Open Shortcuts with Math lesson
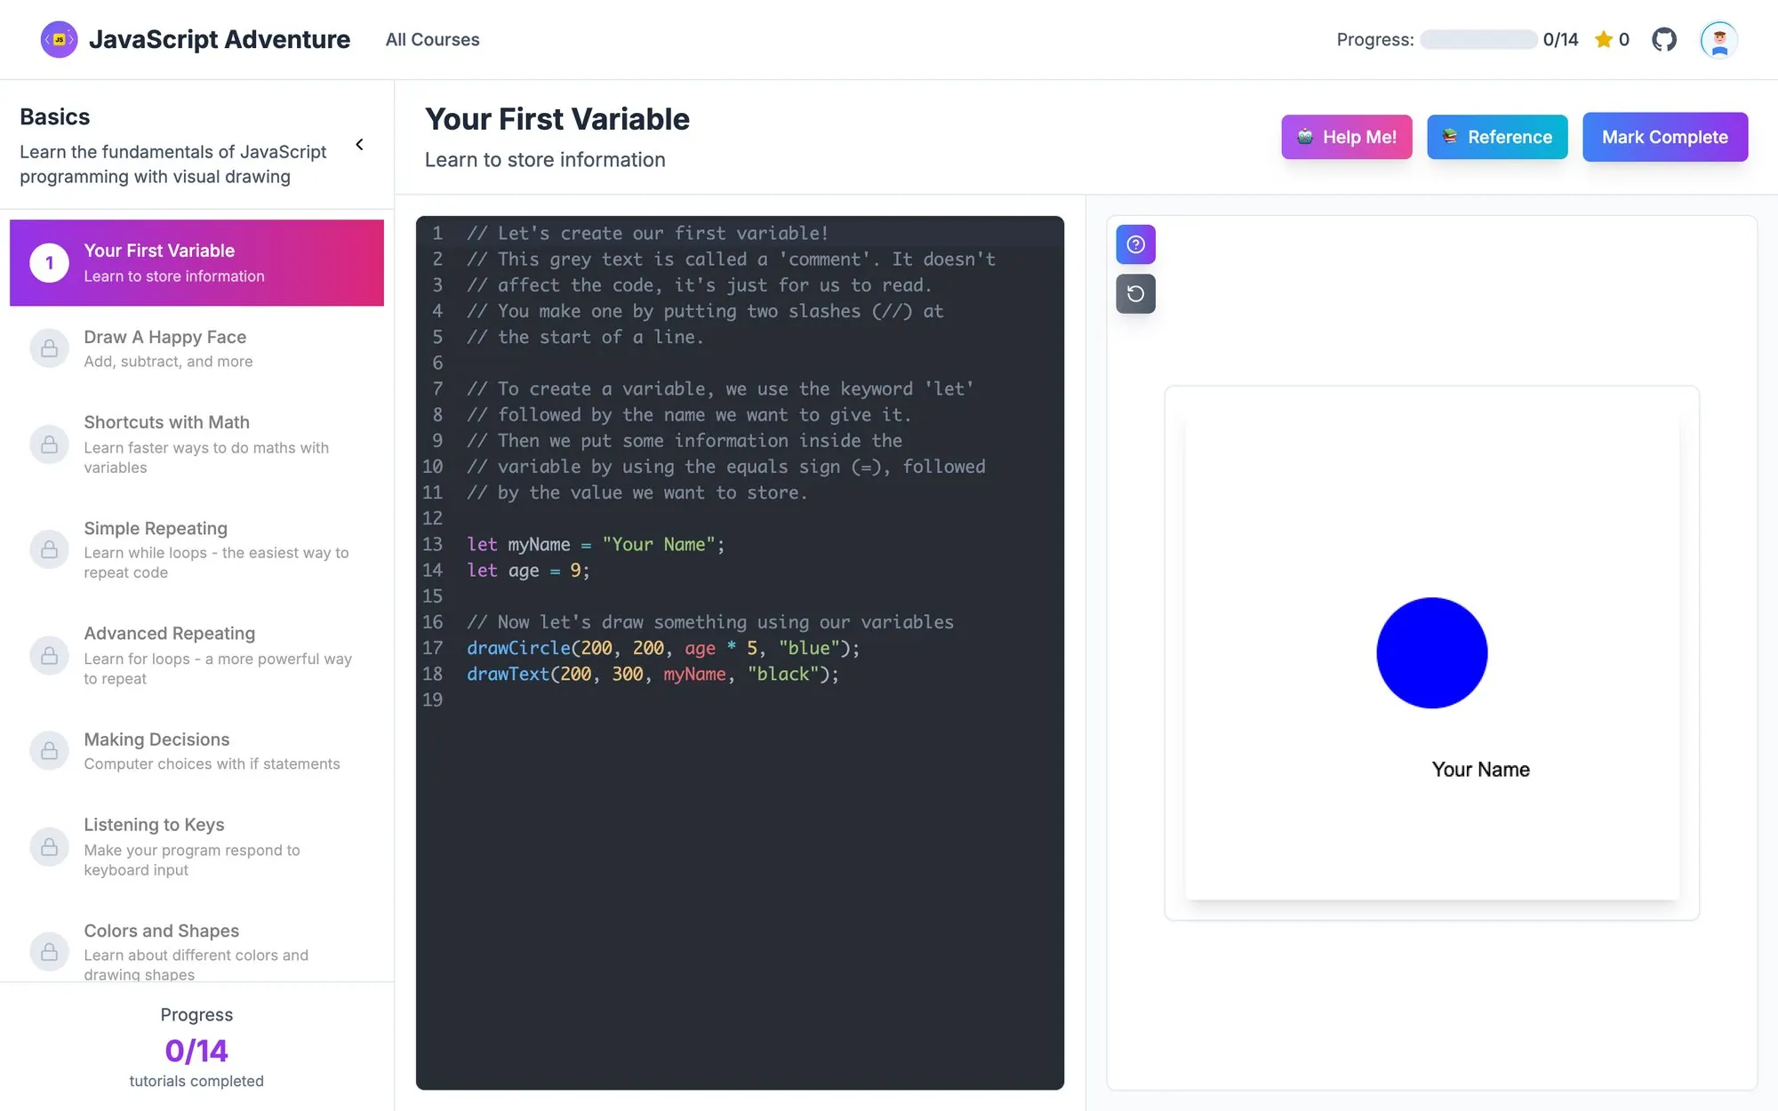 [x=196, y=444]
